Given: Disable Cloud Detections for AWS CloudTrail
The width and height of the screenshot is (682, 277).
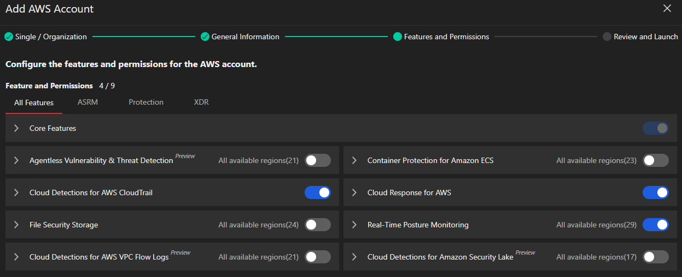Looking at the screenshot, I should click(x=317, y=192).
